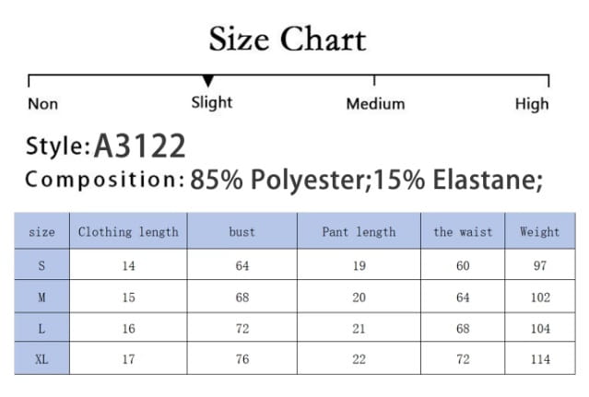Select the style code A3122
Image resolution: width=589 pixels, height=397 pixels.
tap(140, 146)
